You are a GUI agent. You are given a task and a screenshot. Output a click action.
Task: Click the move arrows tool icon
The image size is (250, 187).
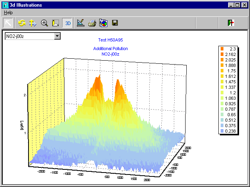(33, 23)
